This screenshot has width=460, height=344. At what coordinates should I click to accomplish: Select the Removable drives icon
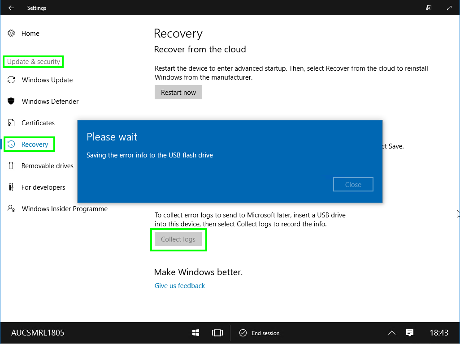[11, 166]
